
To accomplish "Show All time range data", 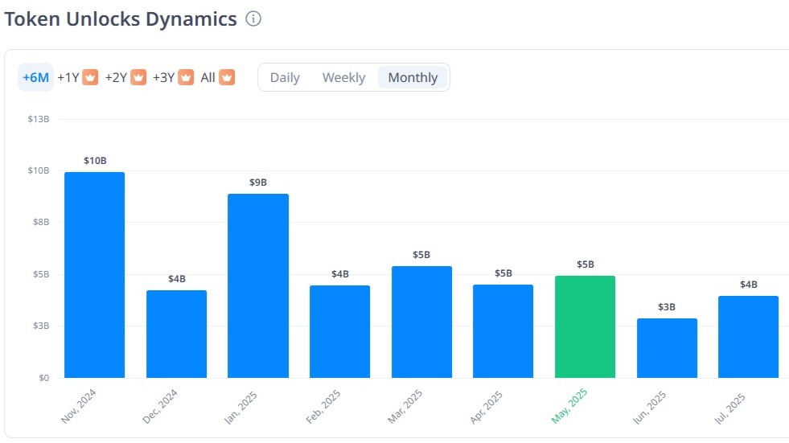I will (208, 77).
